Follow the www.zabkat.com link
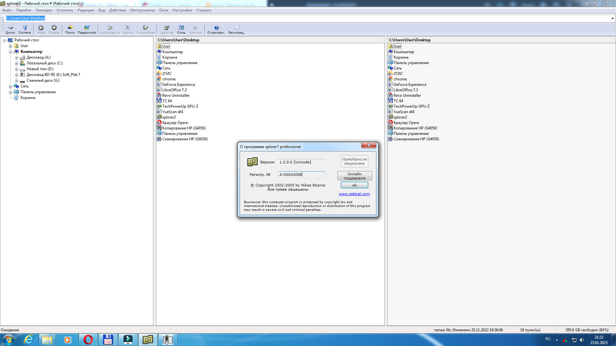This screenshot has width=616, height=346. coord(354,194)
